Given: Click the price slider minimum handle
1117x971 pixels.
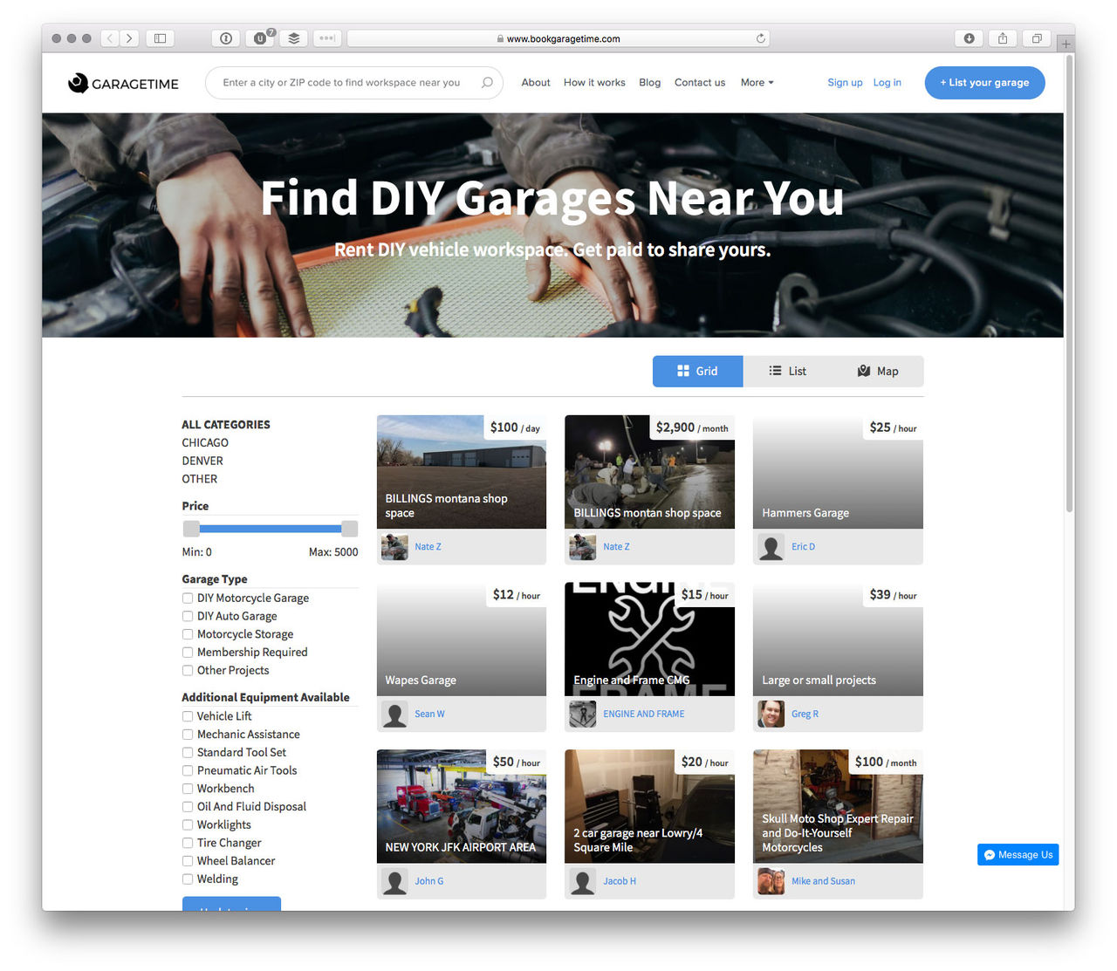Looking at the screenshot, I should tap(191, 529).
